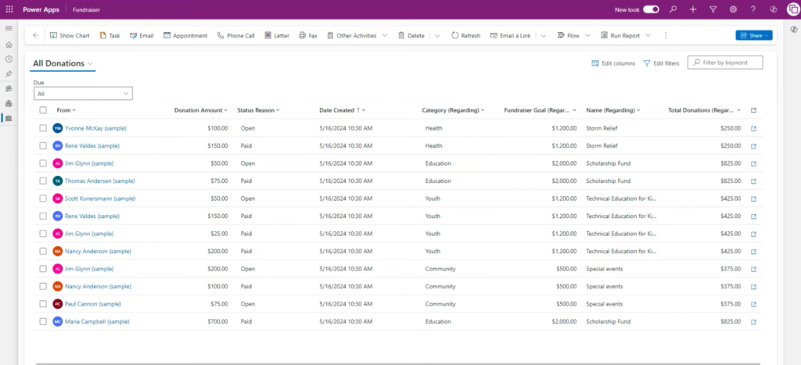The image size is (801, 365).
Task: Check the select-all checkbox in header
Action: (43, 110)
